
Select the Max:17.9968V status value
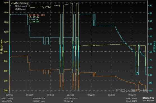(x=7, y=98)
